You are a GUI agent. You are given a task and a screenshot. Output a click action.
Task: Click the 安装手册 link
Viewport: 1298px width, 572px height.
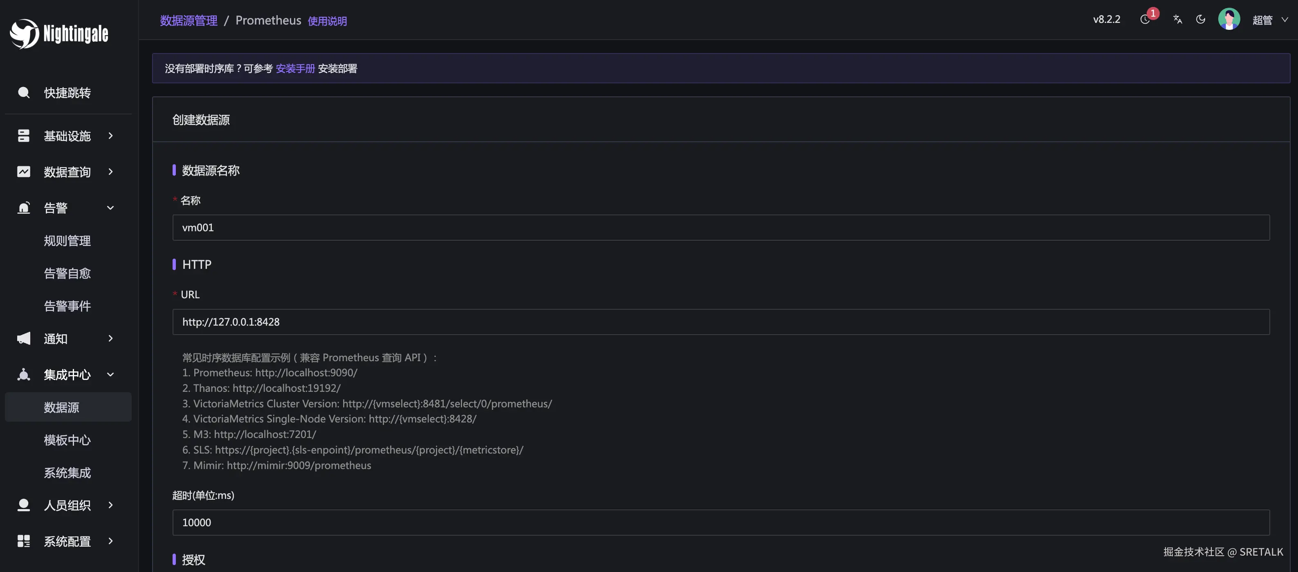[295, 69]
